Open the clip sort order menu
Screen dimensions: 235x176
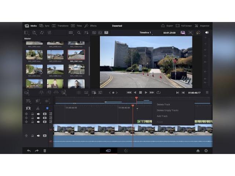click(x=87, y=33)
